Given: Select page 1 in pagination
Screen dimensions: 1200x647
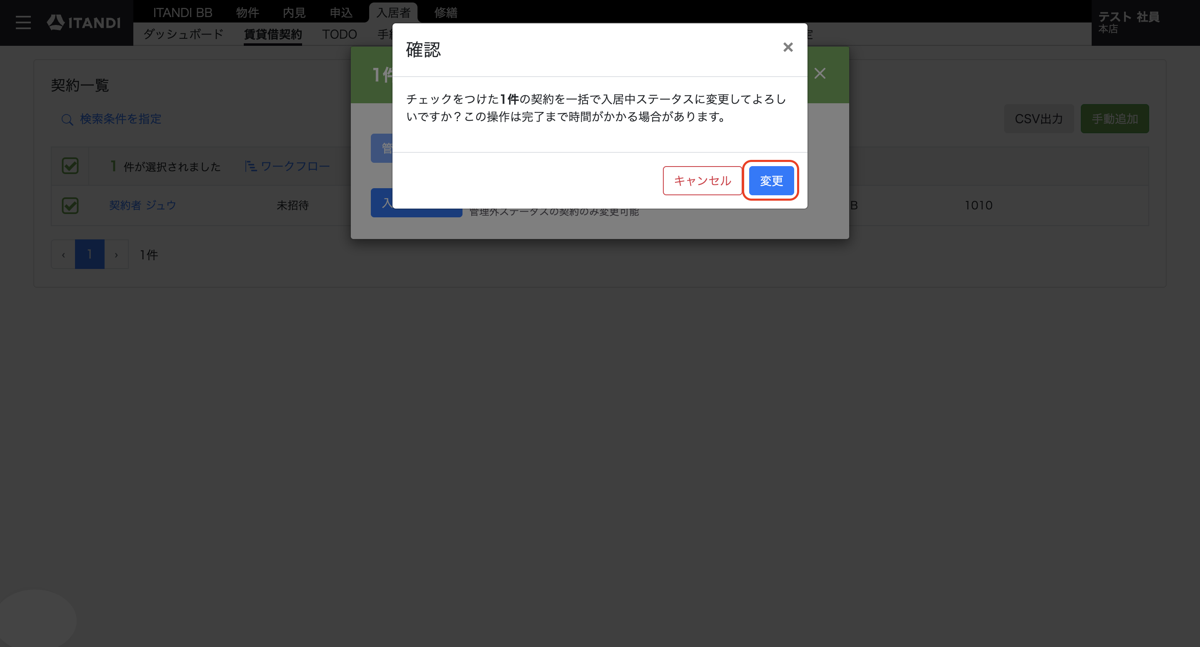Looking at the screenshot, I should [x=90, y=254].
